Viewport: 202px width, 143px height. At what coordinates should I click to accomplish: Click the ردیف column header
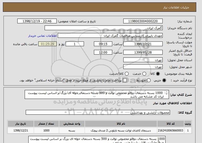[188, 124]
